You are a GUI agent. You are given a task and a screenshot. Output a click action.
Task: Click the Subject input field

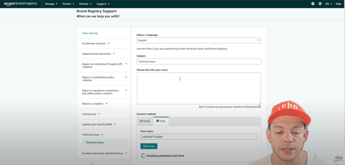[199, 61]
